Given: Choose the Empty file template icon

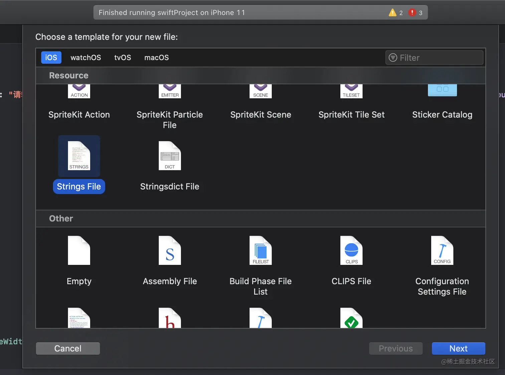Looking at the screenshot, I should point(79,250).
